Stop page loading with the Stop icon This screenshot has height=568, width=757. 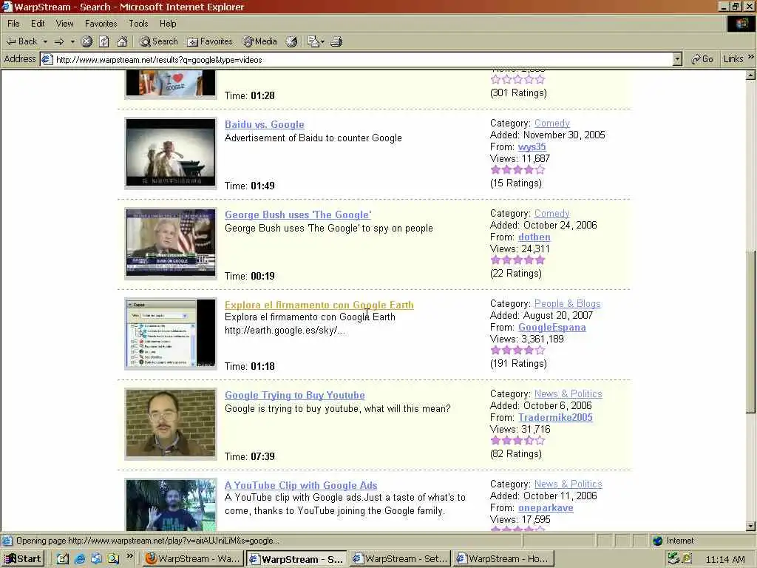87,41
